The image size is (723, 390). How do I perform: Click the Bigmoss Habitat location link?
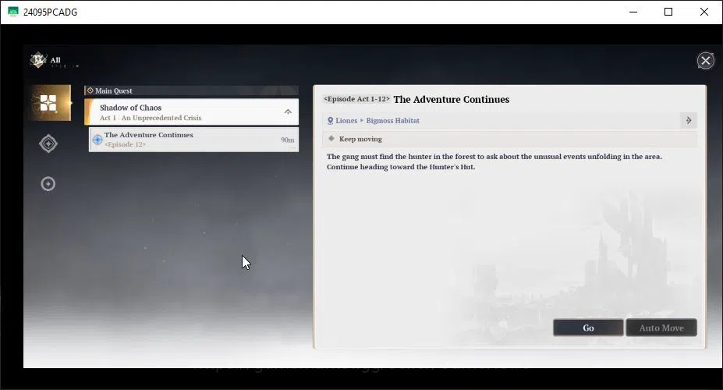click(x=393, y=120)
